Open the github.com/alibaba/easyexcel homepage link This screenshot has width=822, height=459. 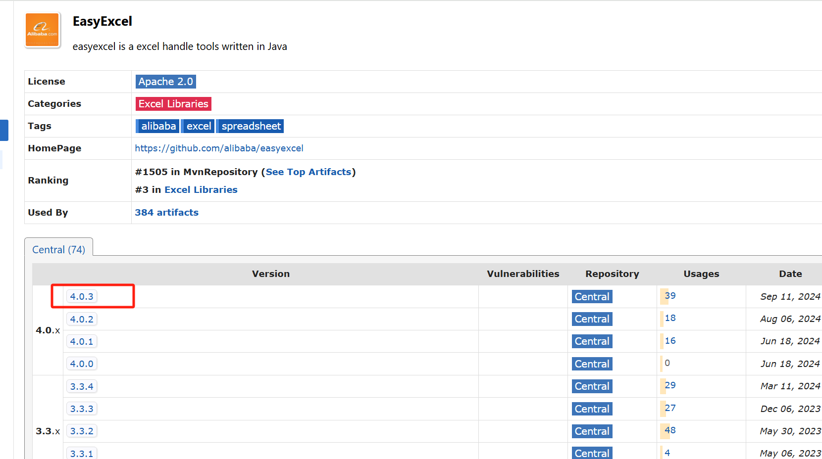[219, 148]
